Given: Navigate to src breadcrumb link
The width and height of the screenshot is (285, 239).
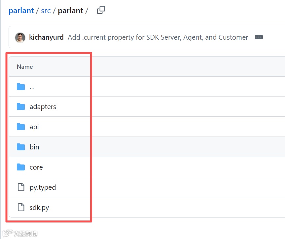Looking at the screenshot, I should (46, 11).
